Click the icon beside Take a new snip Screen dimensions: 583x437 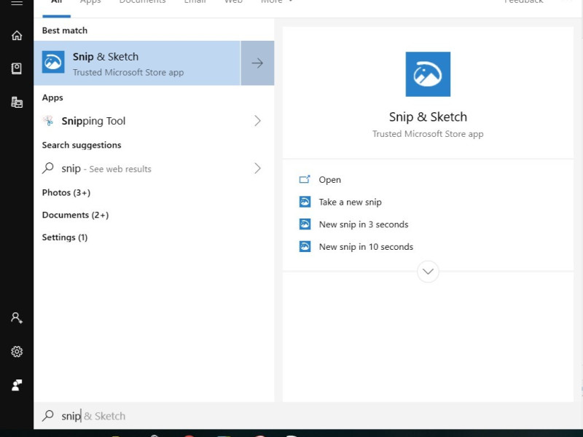click(x=305, y=202)
